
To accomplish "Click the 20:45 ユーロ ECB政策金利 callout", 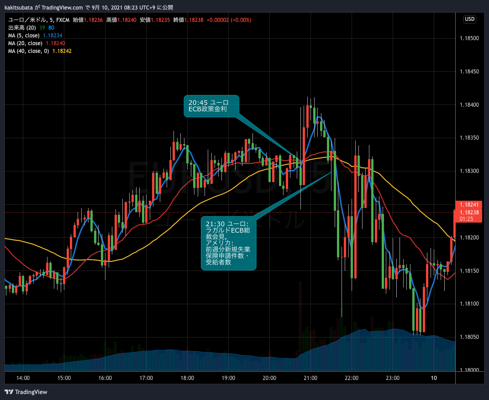I will (211, 106).
